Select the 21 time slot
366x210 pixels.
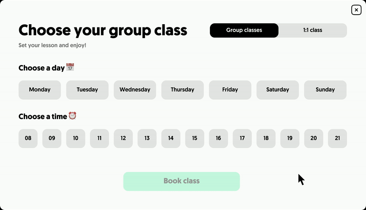[x=338, y=138]
